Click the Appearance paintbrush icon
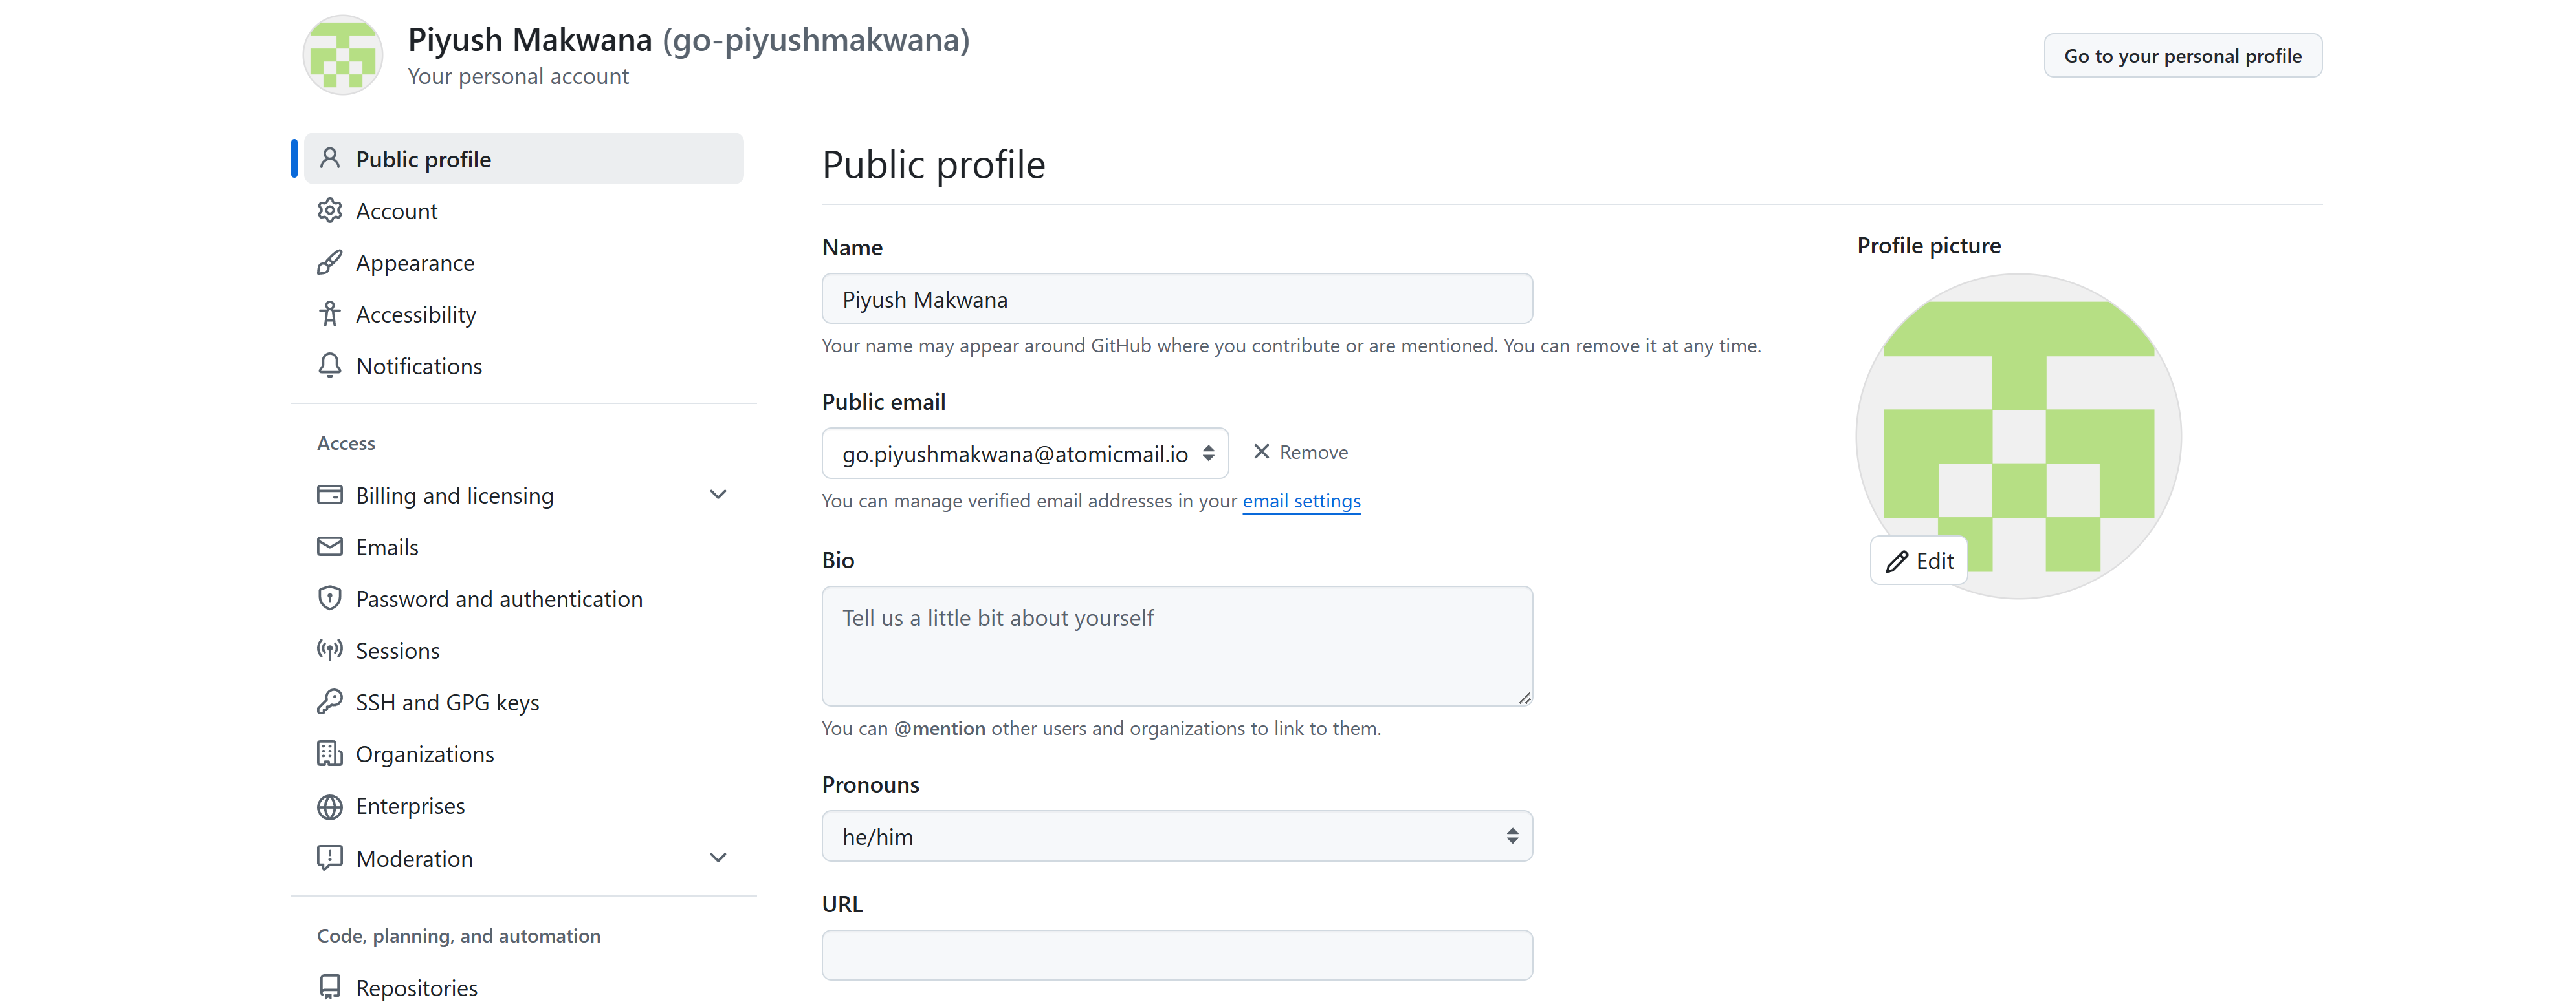 pyautogui.click(x=329, y=262)
